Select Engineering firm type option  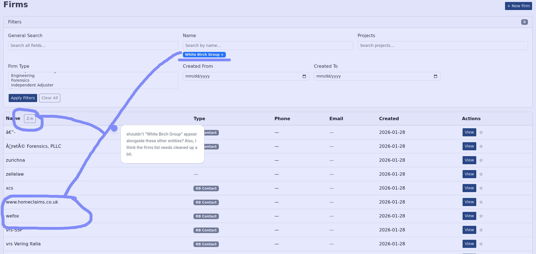(x=23, y=76)
